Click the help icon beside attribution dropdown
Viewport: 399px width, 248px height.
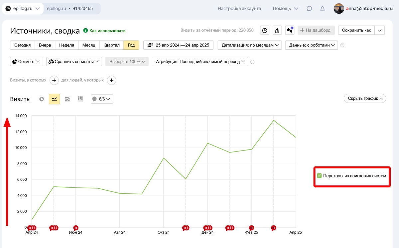(252, 62)
